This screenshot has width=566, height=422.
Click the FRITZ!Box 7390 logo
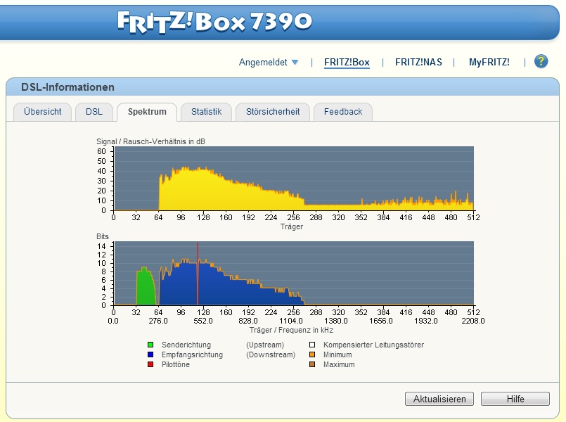click(x=214, y=22)
